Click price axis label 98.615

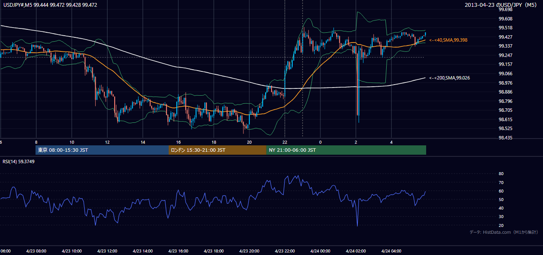click(x=505, y=119)
